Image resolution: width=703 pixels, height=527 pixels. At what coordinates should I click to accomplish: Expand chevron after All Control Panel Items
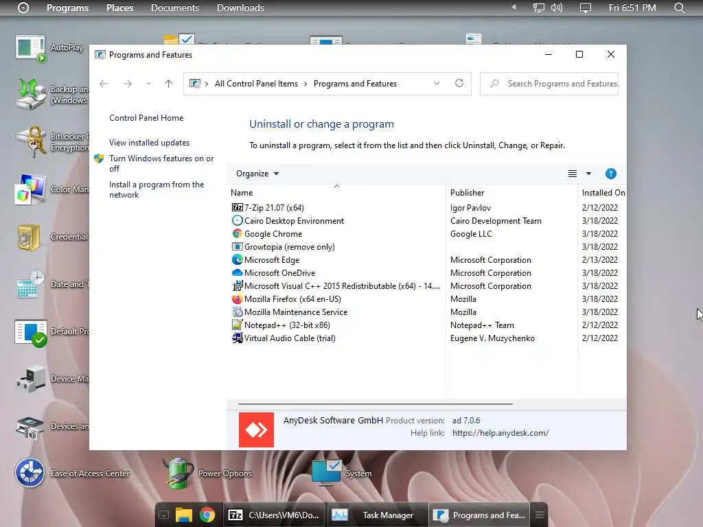click(x=306, y=84)
